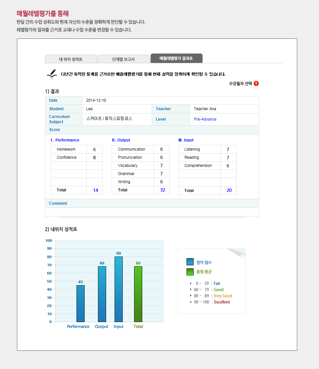
Task: Switch to the 단계별 보고서 tab
Action: [123, 59]
